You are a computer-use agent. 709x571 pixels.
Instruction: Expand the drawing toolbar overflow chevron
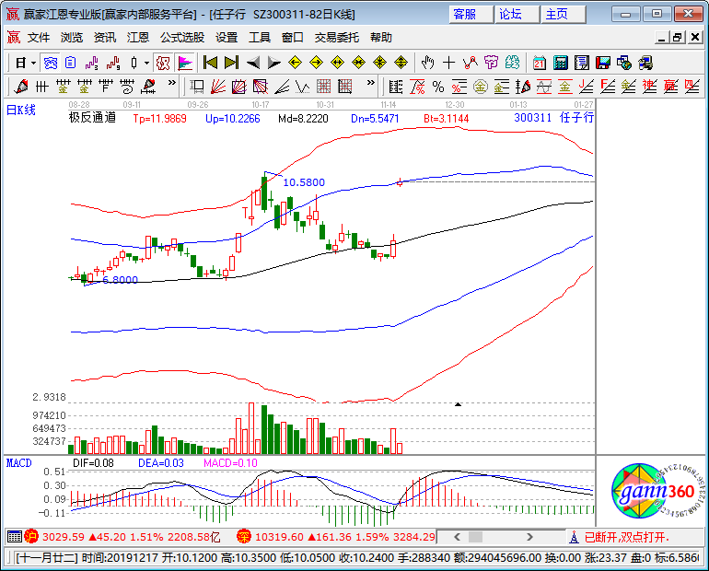tap(172, 83)
